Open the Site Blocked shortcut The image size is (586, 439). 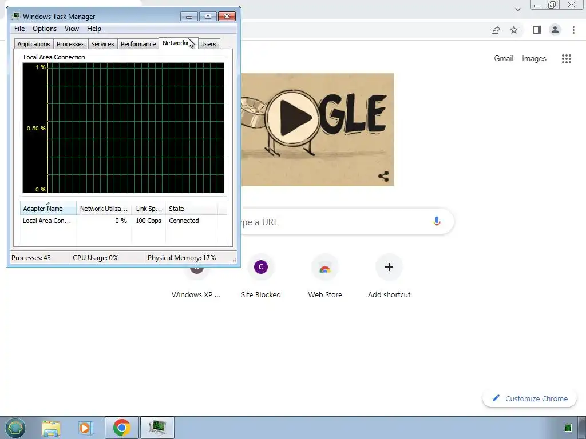261,276
